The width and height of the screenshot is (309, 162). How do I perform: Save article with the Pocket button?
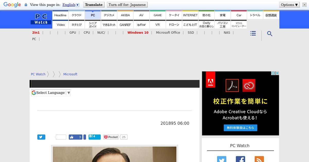click(x=111, y=137)
